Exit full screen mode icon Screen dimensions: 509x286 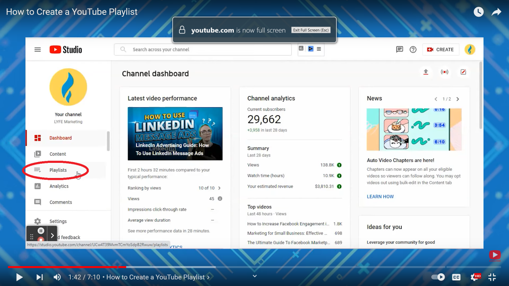492,277
